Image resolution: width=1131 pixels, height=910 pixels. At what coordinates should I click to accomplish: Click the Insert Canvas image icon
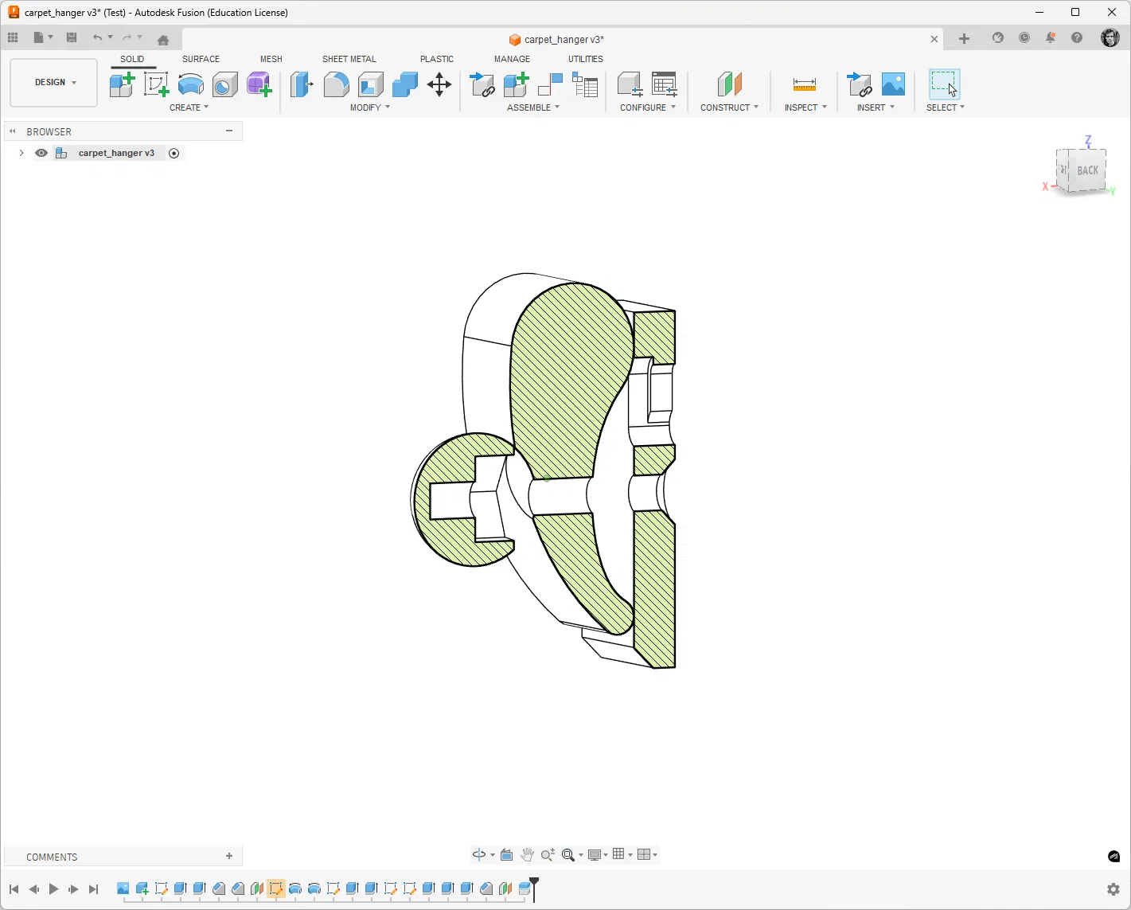pyautogui.click(x=893, y=84)
